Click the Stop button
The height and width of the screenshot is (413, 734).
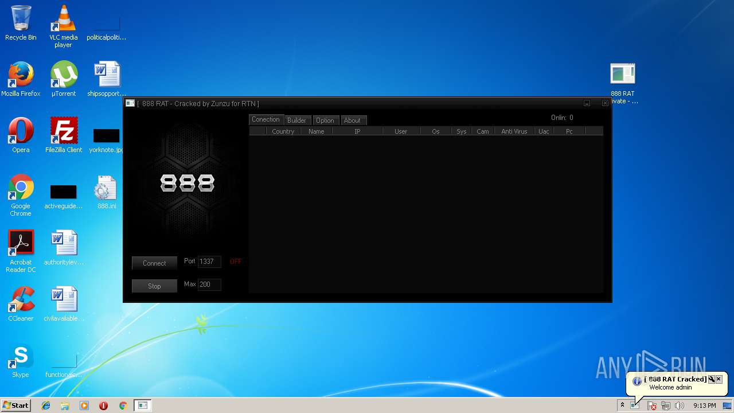tap(154, 286)
